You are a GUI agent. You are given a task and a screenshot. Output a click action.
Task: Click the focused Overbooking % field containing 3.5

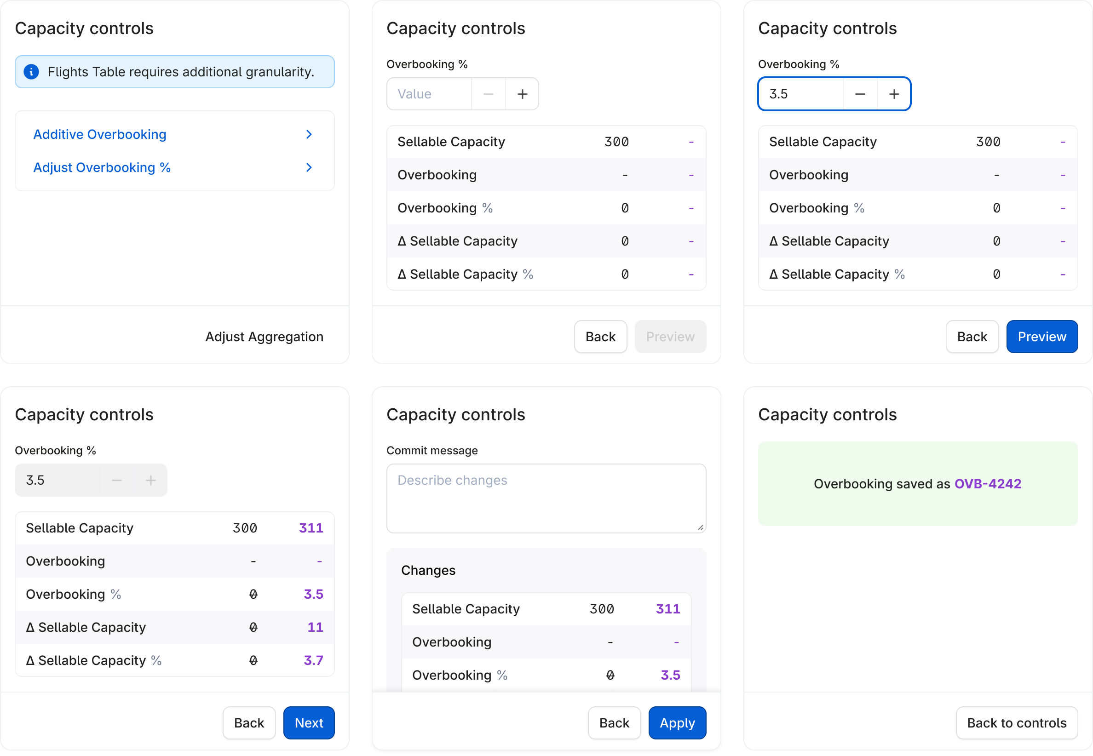801,94
